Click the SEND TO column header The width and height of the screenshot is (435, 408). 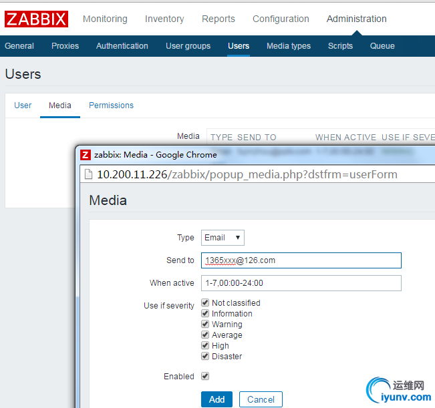click(x=257, y=137)
